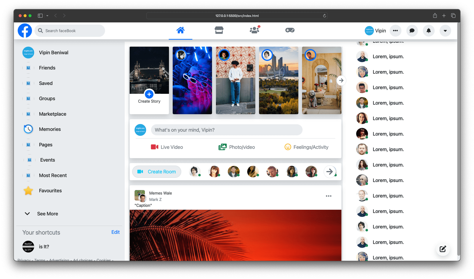Image resolution: width=474 pixels, height=279 pixels.
Task: Open the new message compose icon bottom right
Action: pyautogui.click(x=443, y=249)
